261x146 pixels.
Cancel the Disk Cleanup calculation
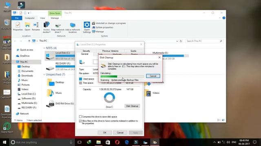click(x=153, y=76)
